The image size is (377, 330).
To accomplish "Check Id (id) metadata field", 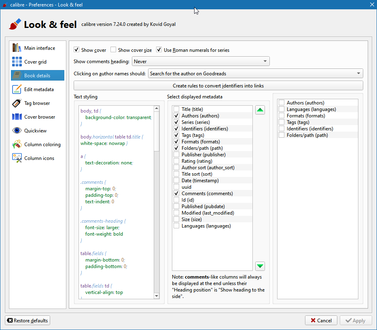I will pos(176,200).
